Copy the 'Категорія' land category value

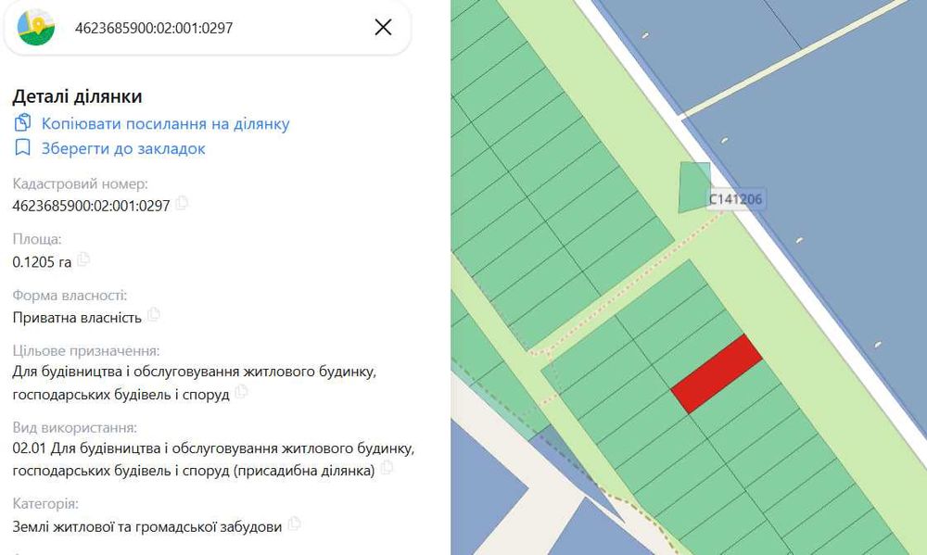coord(294,523)
